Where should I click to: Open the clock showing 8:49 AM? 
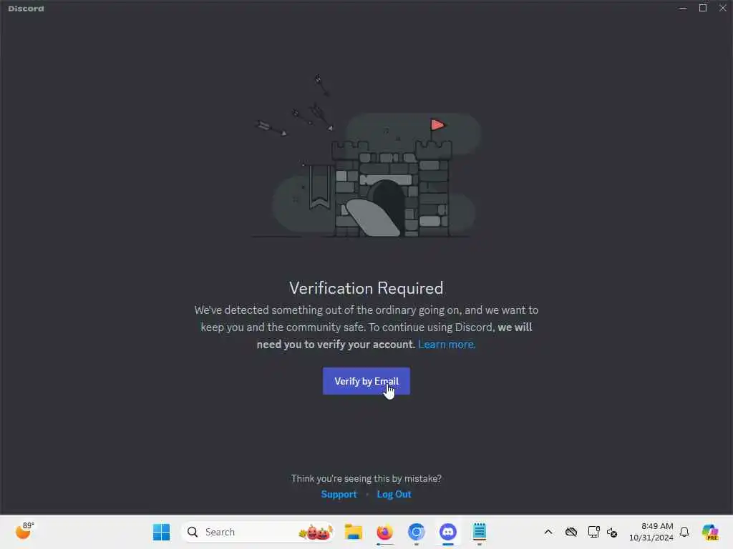click(651, 532)
